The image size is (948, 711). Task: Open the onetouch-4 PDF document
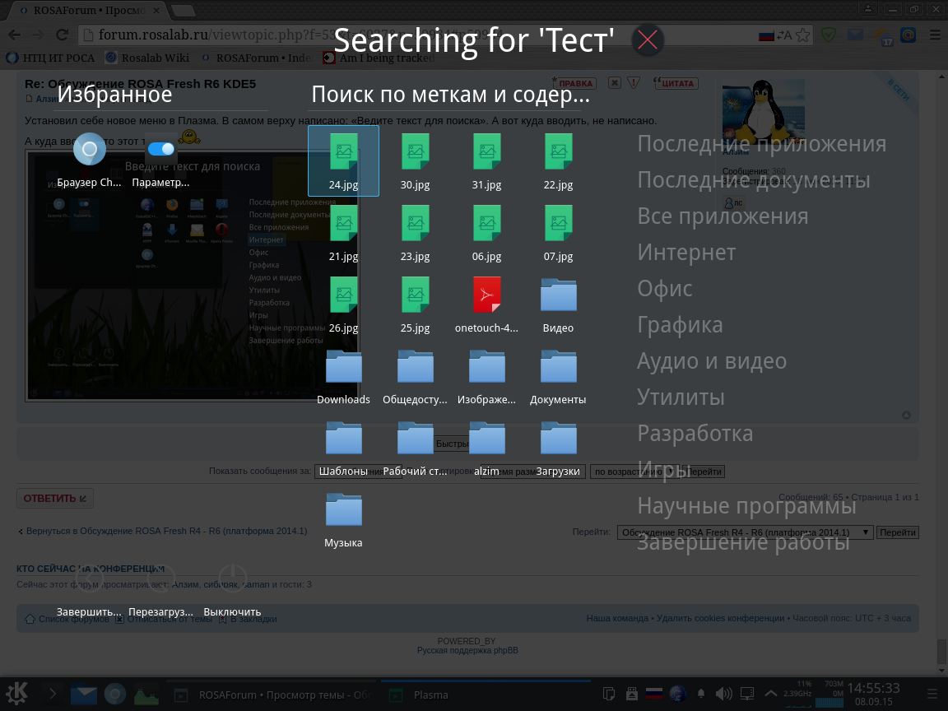point(486,304)
